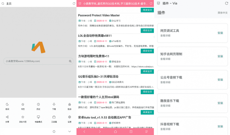Open article 方块游戏限时免费领+11
Image resolution: width=230 pixels, height=135 pixels.
[94, 56]
